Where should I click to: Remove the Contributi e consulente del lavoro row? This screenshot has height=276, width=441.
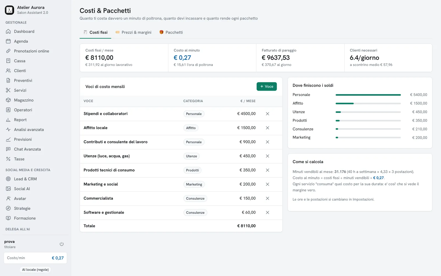tap(267, 142)
